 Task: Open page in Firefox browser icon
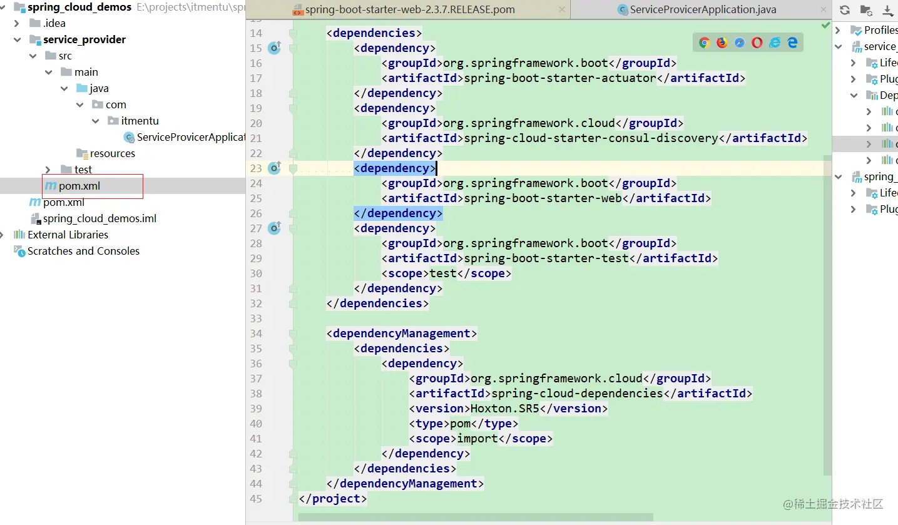point(722,43)
